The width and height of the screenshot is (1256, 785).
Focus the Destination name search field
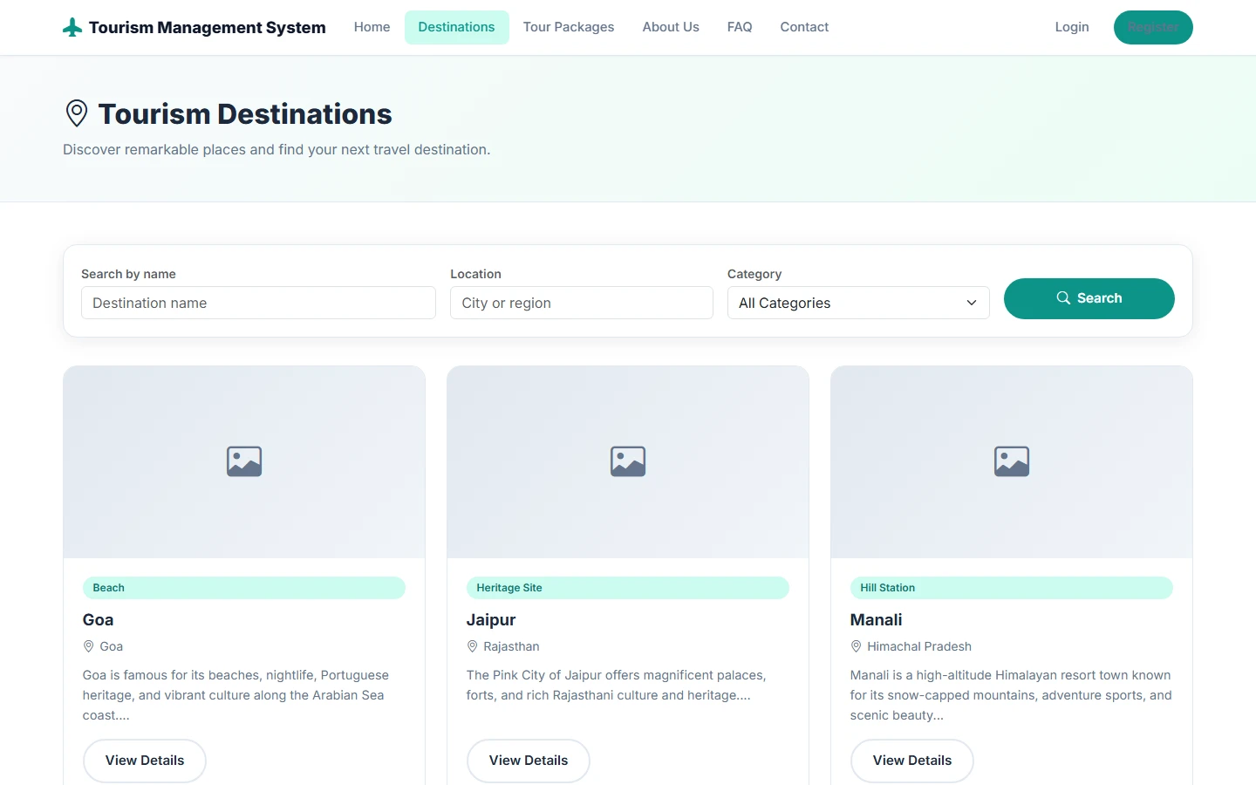258,303
